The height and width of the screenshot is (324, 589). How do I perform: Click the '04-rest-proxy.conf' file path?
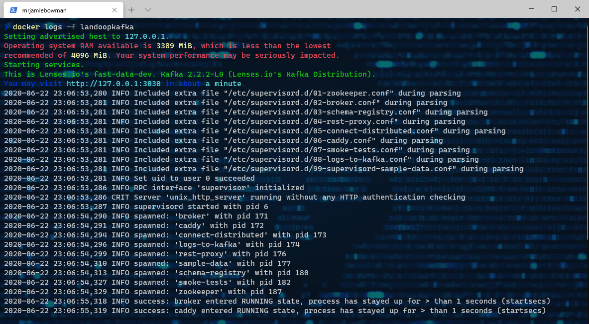pyautogui.click(x=311, y=121)
